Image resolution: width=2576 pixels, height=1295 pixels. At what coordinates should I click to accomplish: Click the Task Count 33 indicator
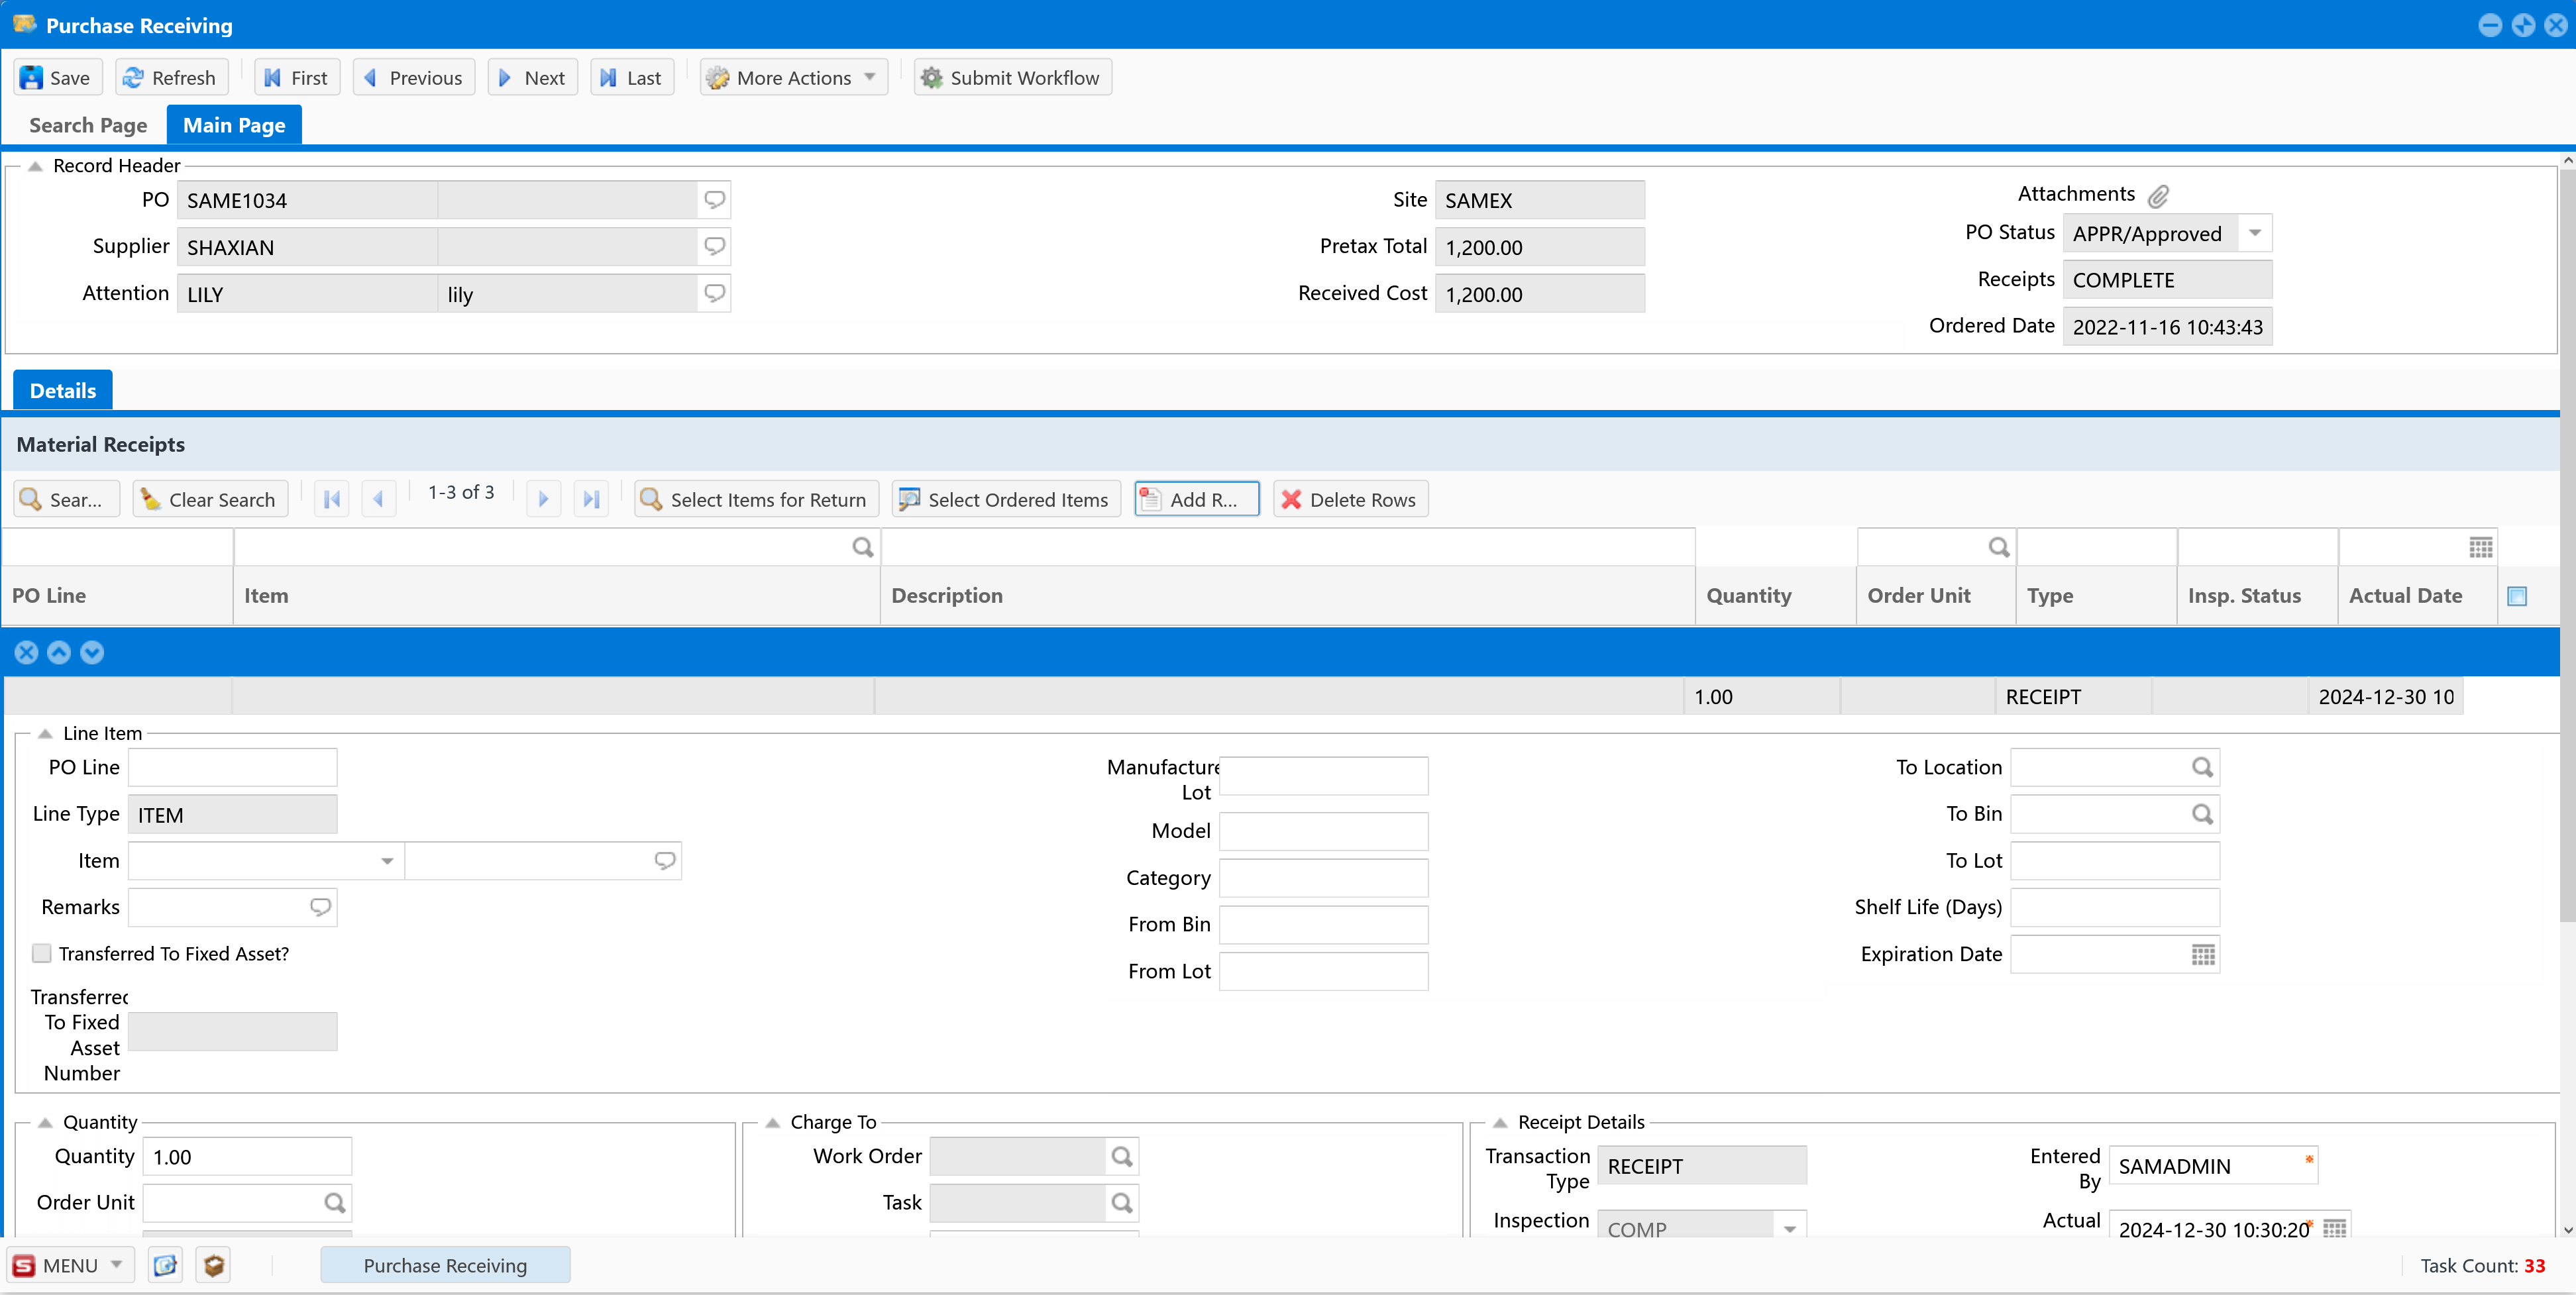pyautogui.click(x=2482, y=1265)
